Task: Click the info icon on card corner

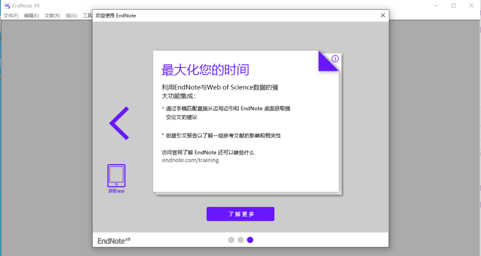Action: (x=335, y=59)
